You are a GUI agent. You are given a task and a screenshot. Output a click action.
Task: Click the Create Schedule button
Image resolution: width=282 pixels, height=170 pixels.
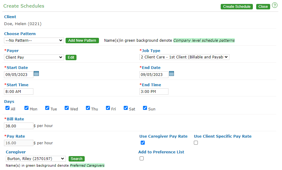(x=236, y=7)
